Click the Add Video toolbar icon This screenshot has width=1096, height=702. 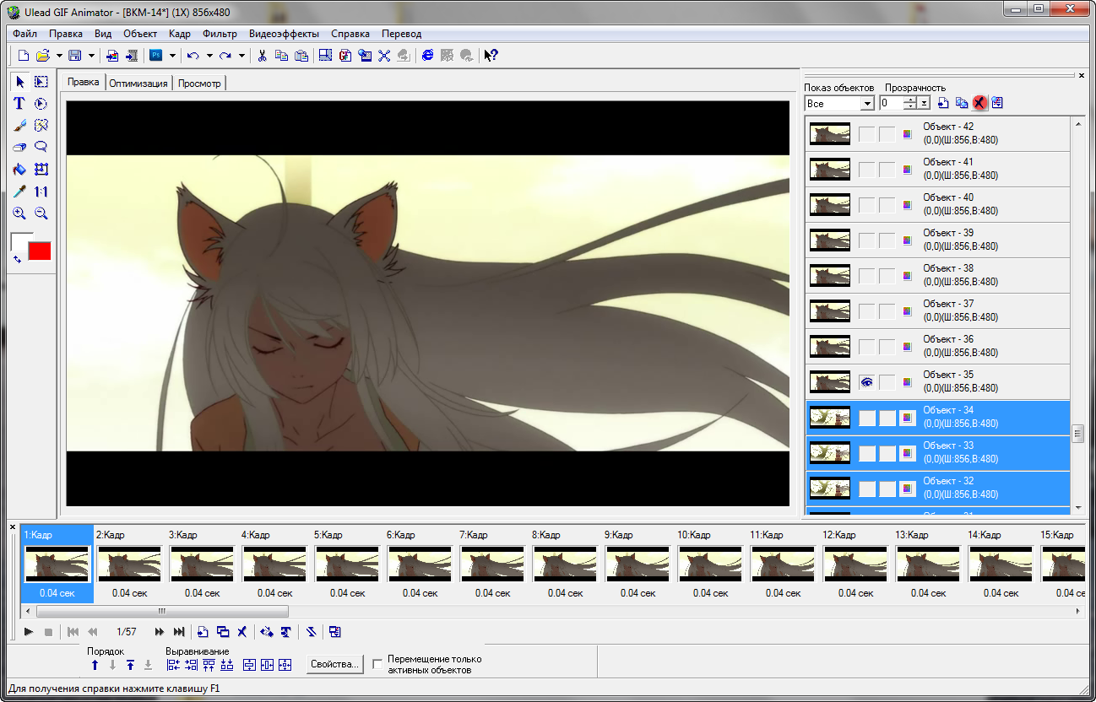(132, 56)
